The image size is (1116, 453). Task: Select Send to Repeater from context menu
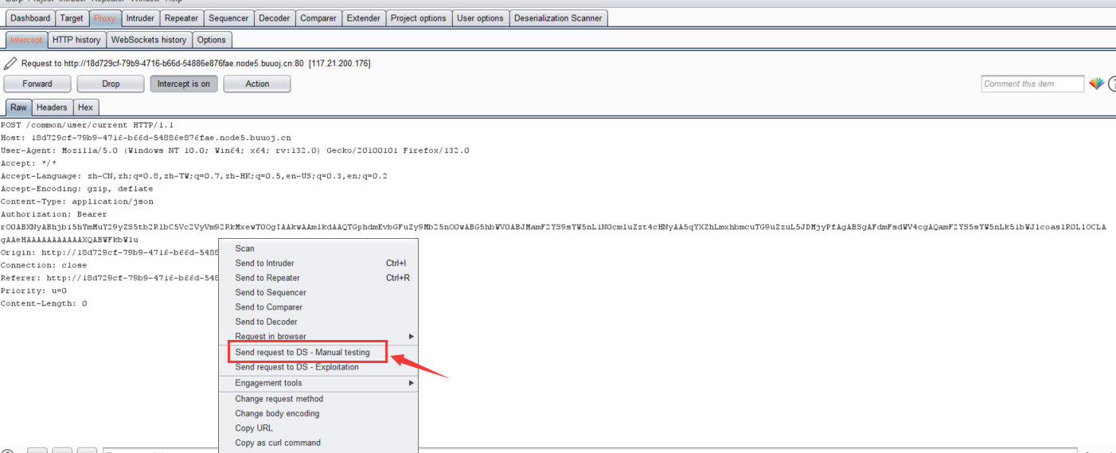(x=267, y=278)
